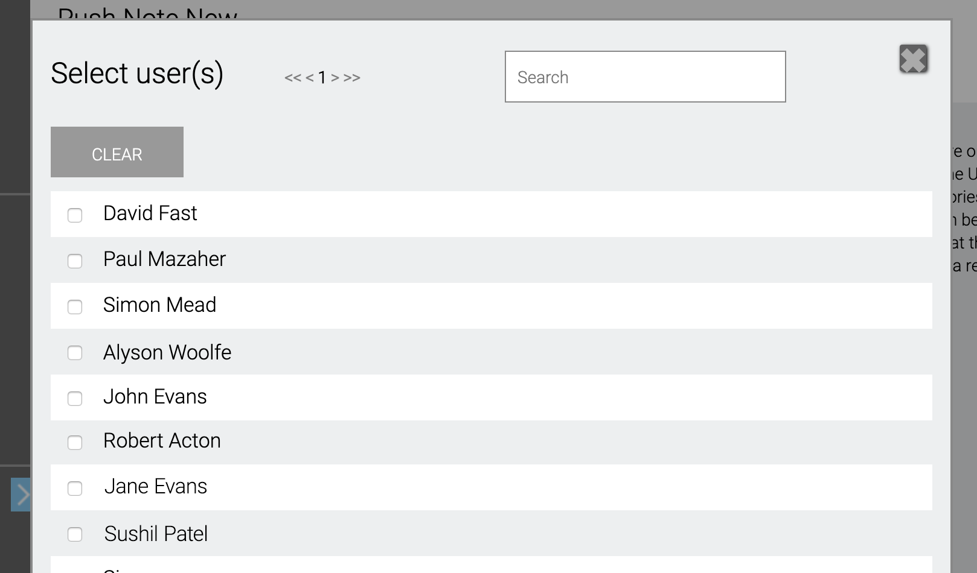Jump to last page with >> arrows
This screenshot has width=977, height=573.
[x=352, y=78]
